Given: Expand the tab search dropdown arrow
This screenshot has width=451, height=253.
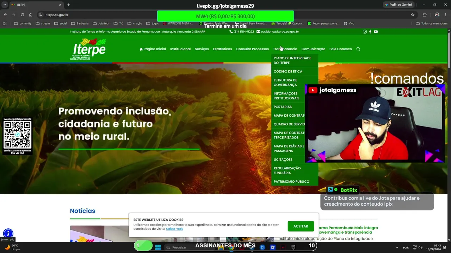Looking at the screenshot, I should coord(5,5).
